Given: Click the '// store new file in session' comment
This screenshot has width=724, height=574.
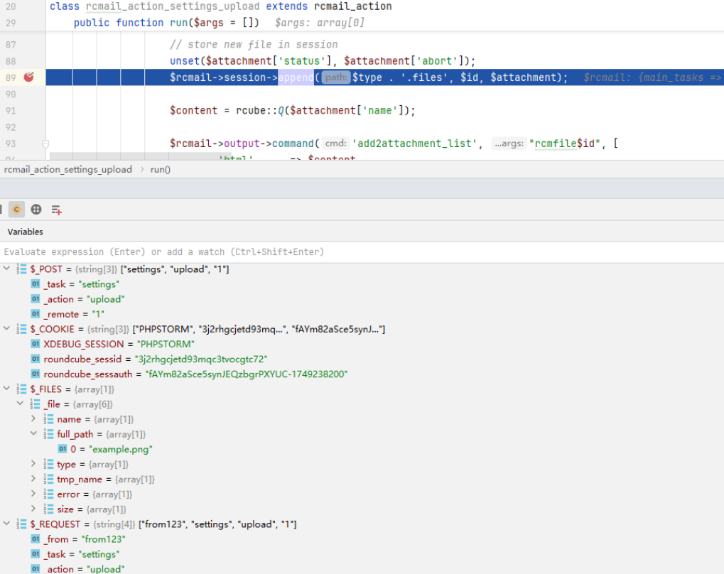Looking at the screenshot, I should pos(254,44).
